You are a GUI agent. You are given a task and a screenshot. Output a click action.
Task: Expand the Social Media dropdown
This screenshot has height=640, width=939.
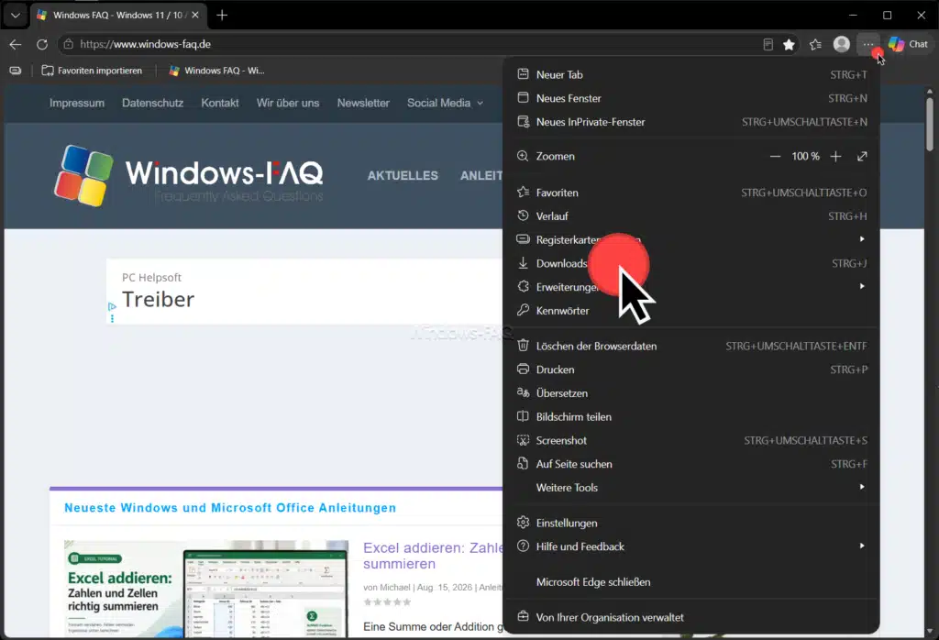point(445,103)
